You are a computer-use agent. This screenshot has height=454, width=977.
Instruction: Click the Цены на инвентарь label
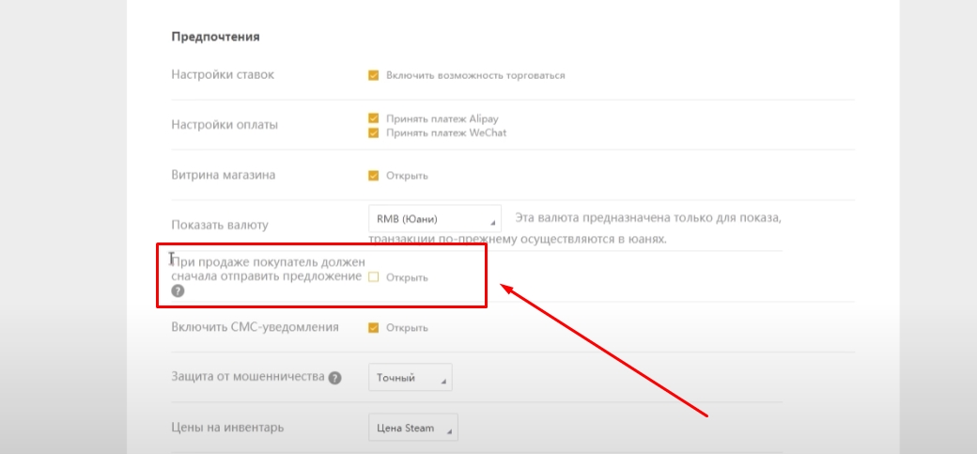click(227, 428)
